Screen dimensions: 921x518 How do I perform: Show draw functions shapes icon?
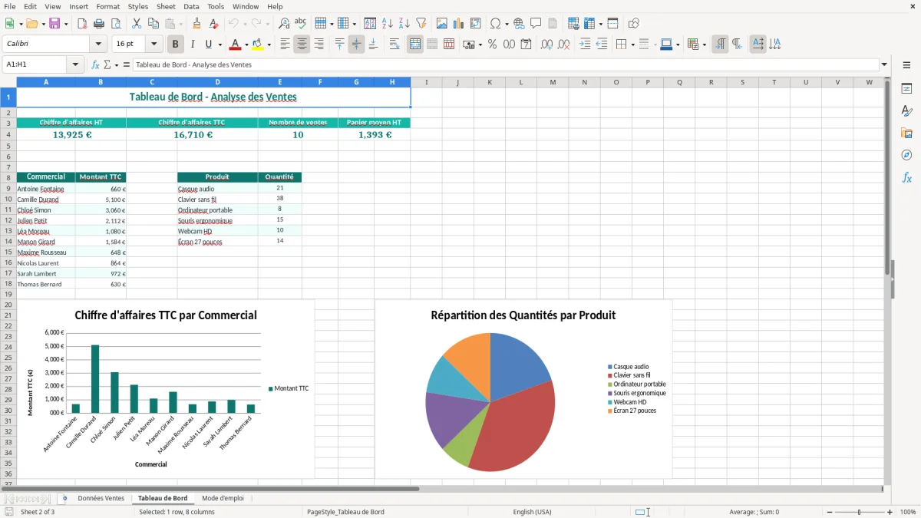click(x=634, y=24)
